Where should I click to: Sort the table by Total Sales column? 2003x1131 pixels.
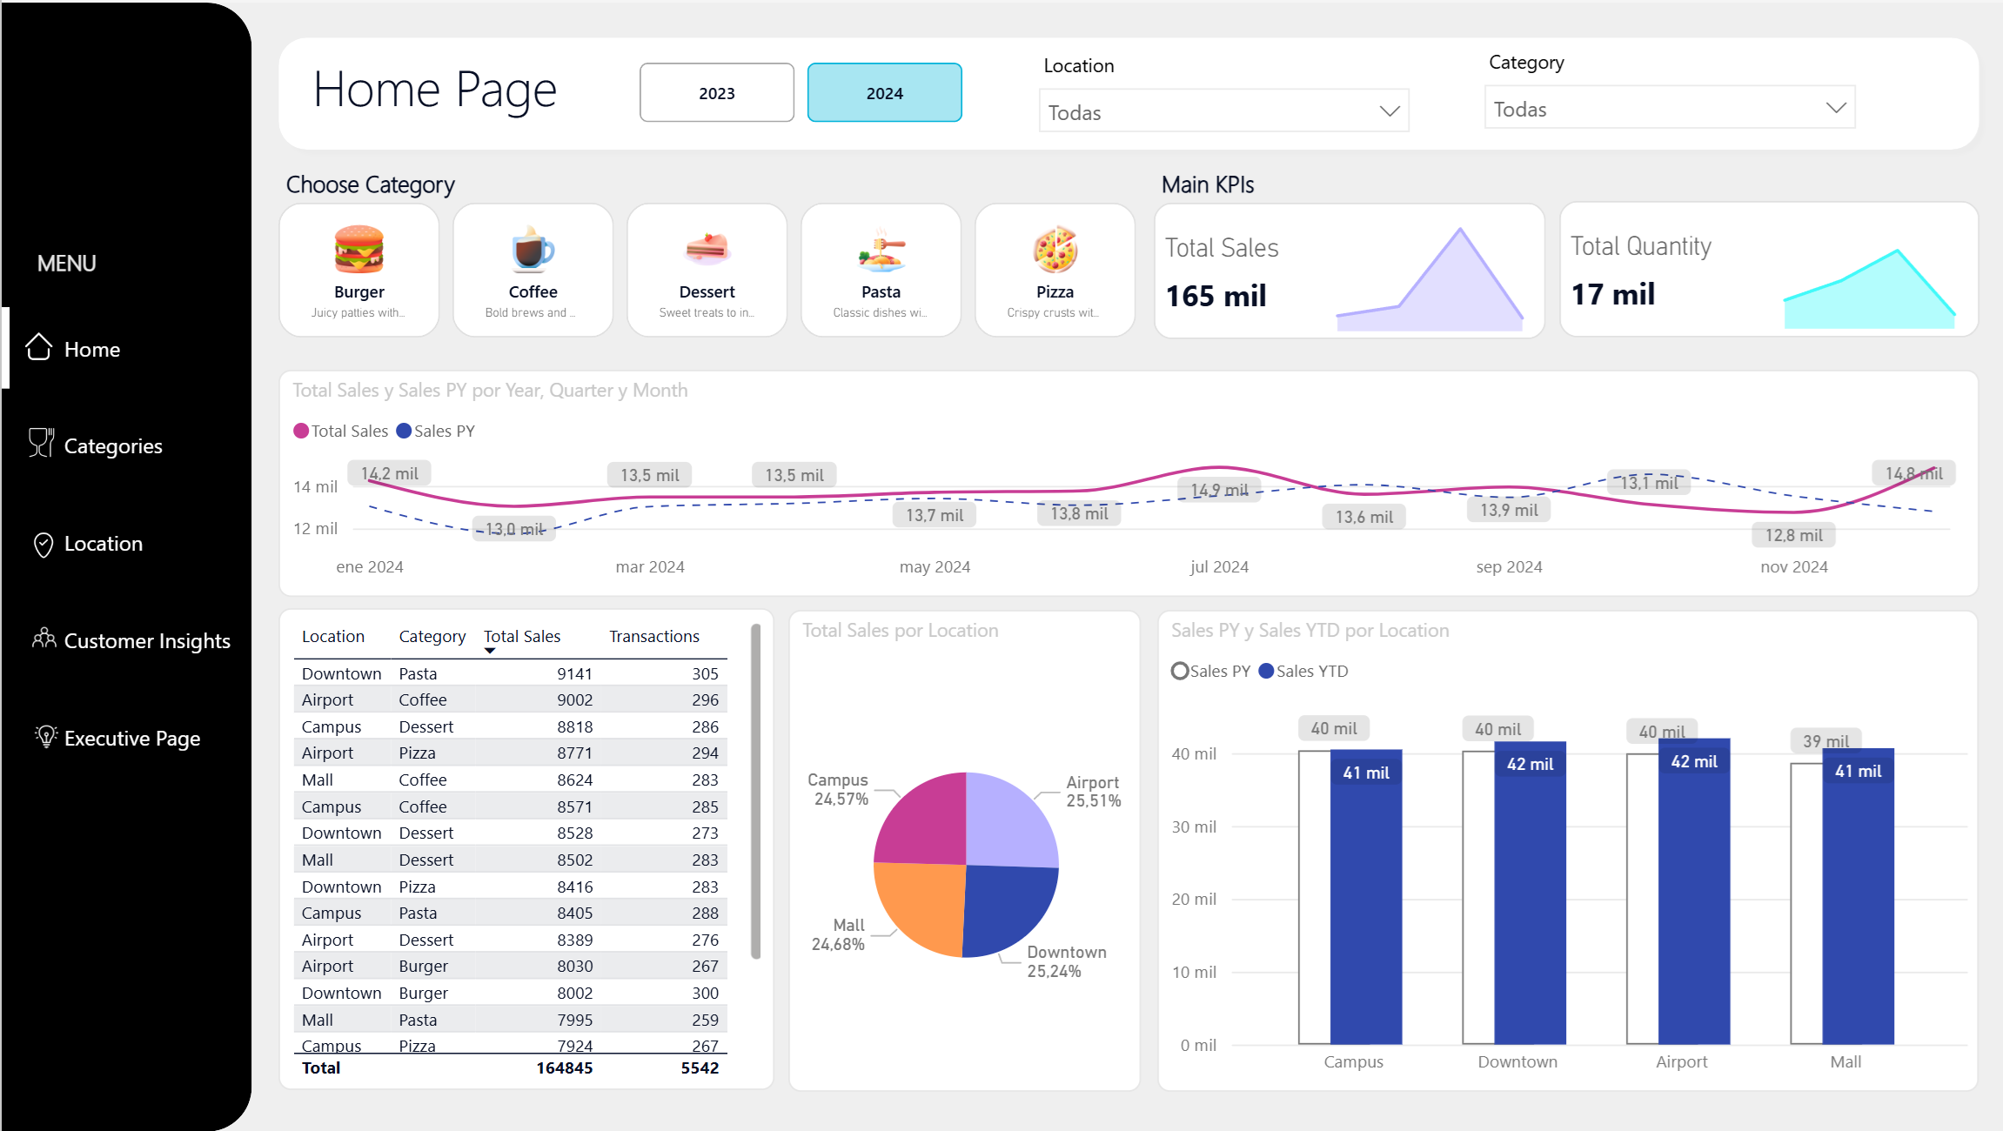522,636
